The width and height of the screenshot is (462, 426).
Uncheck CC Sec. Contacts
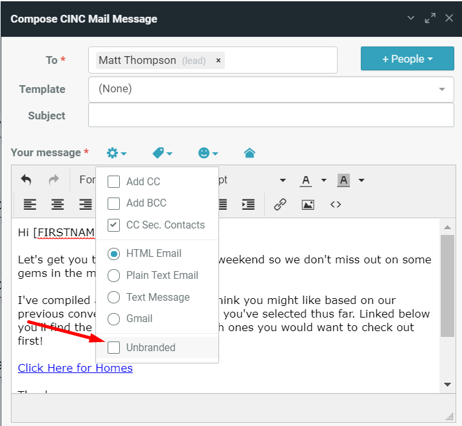tap(114, 225)
